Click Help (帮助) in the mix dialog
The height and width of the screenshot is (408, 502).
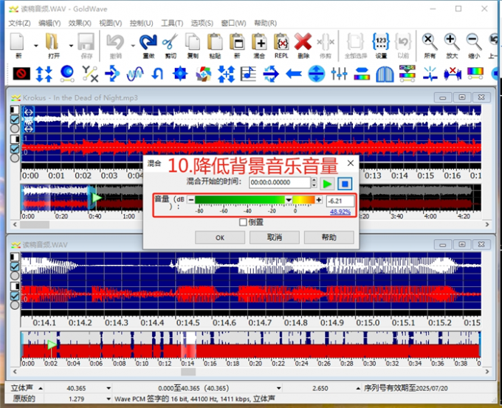click(329, 238)
